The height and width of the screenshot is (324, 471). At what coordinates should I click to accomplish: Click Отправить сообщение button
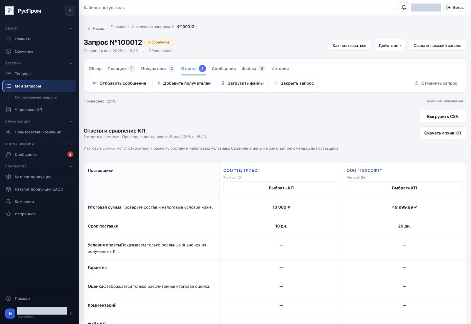(119, 83)
